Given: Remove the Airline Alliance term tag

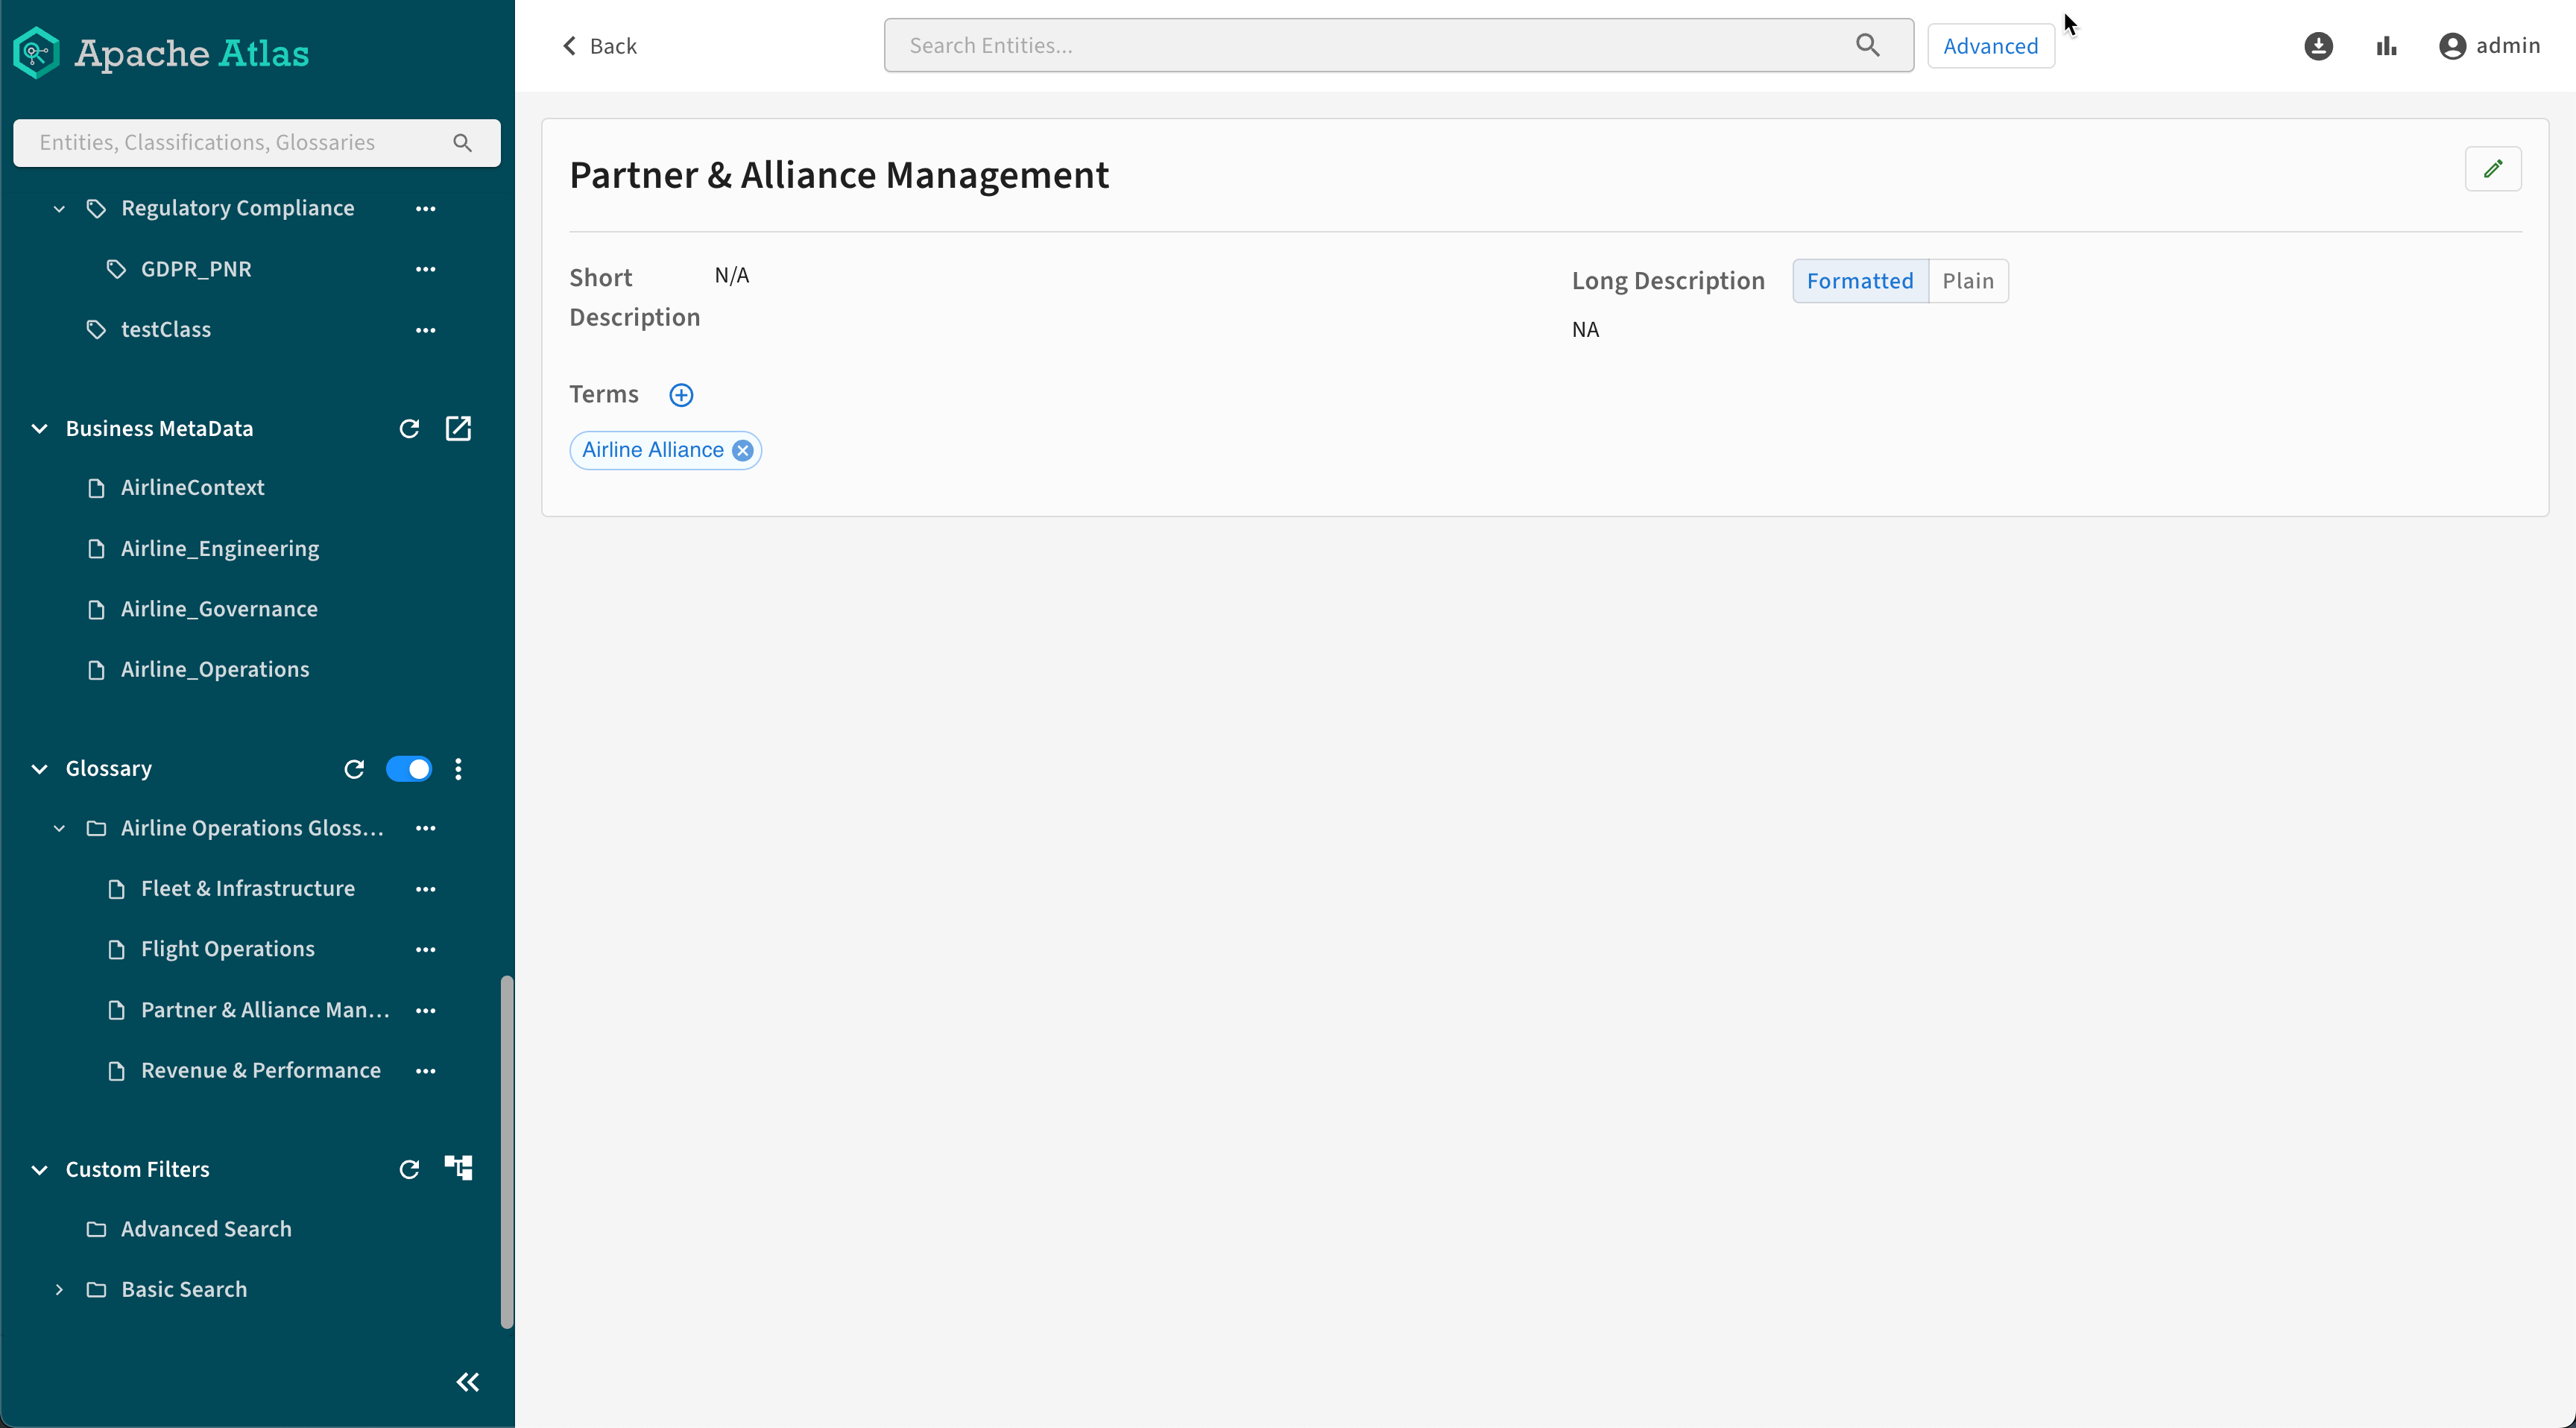Looking at the screenshot, I should tap(742, 451).
